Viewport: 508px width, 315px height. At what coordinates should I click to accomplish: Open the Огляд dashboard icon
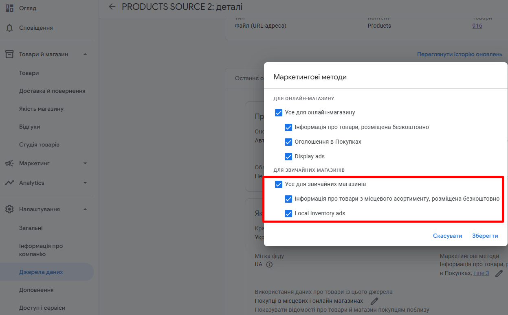tap(9, 8)
